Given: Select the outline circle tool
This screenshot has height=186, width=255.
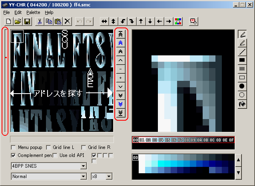Looking at the screenshot, I should [242, 95].
